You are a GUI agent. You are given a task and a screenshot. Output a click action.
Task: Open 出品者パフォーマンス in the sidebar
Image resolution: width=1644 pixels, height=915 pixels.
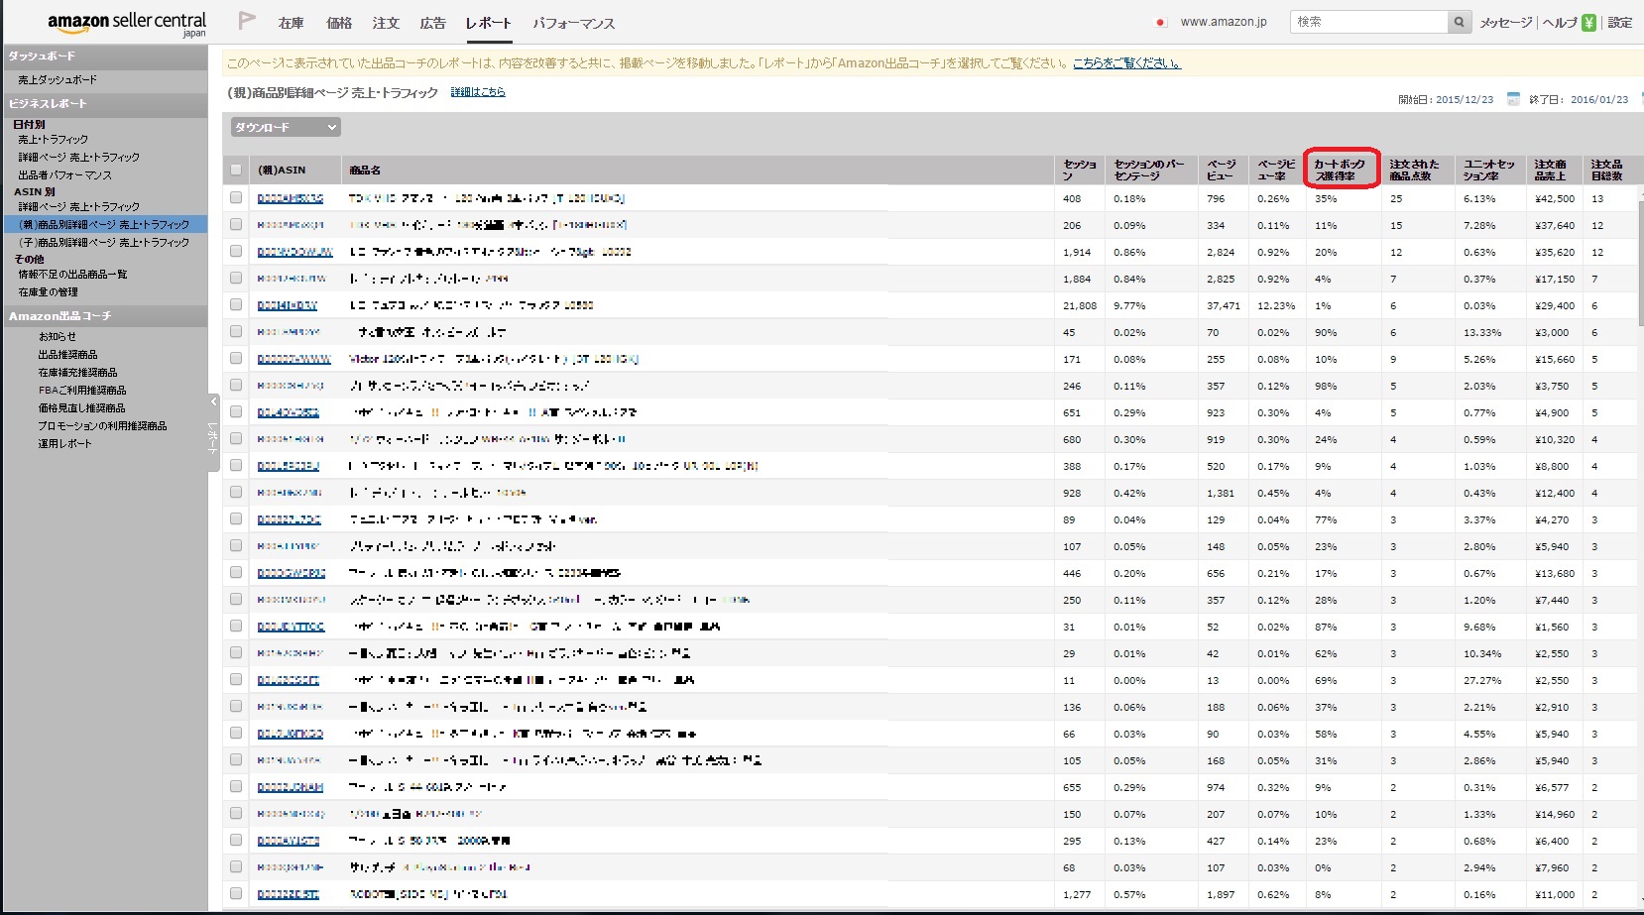(64, 175)
